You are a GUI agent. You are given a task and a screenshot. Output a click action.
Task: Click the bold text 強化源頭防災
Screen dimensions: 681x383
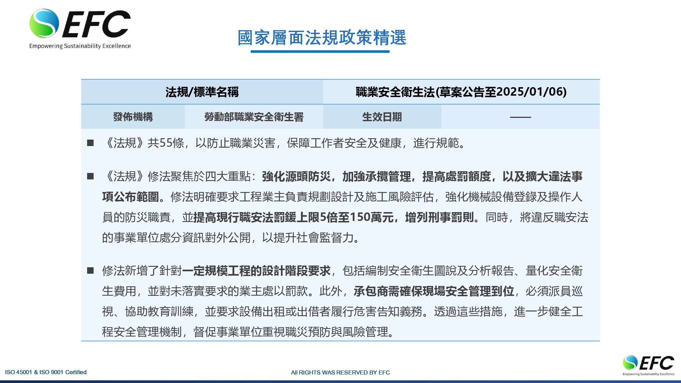click(296, 176)
